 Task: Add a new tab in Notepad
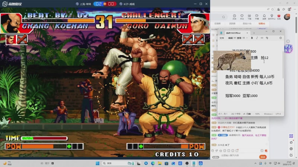(x=254, y=33)
